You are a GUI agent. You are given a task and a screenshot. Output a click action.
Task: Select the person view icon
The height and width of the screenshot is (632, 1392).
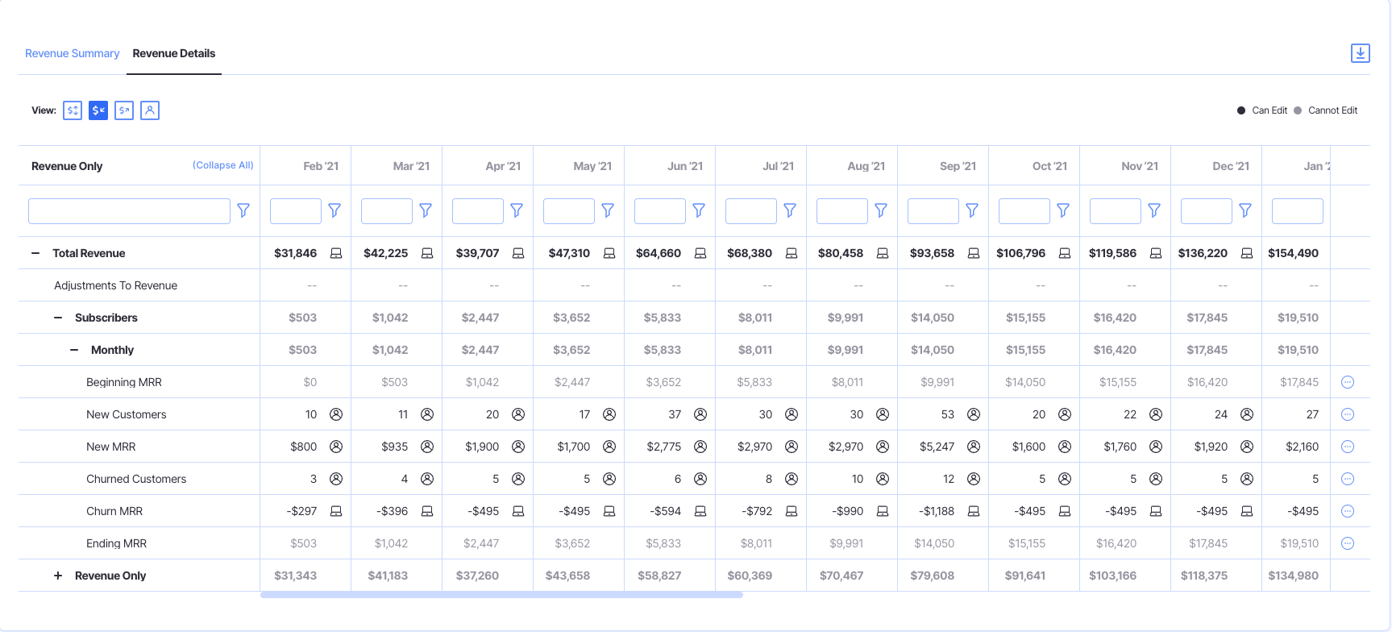[x=150, y=110]
